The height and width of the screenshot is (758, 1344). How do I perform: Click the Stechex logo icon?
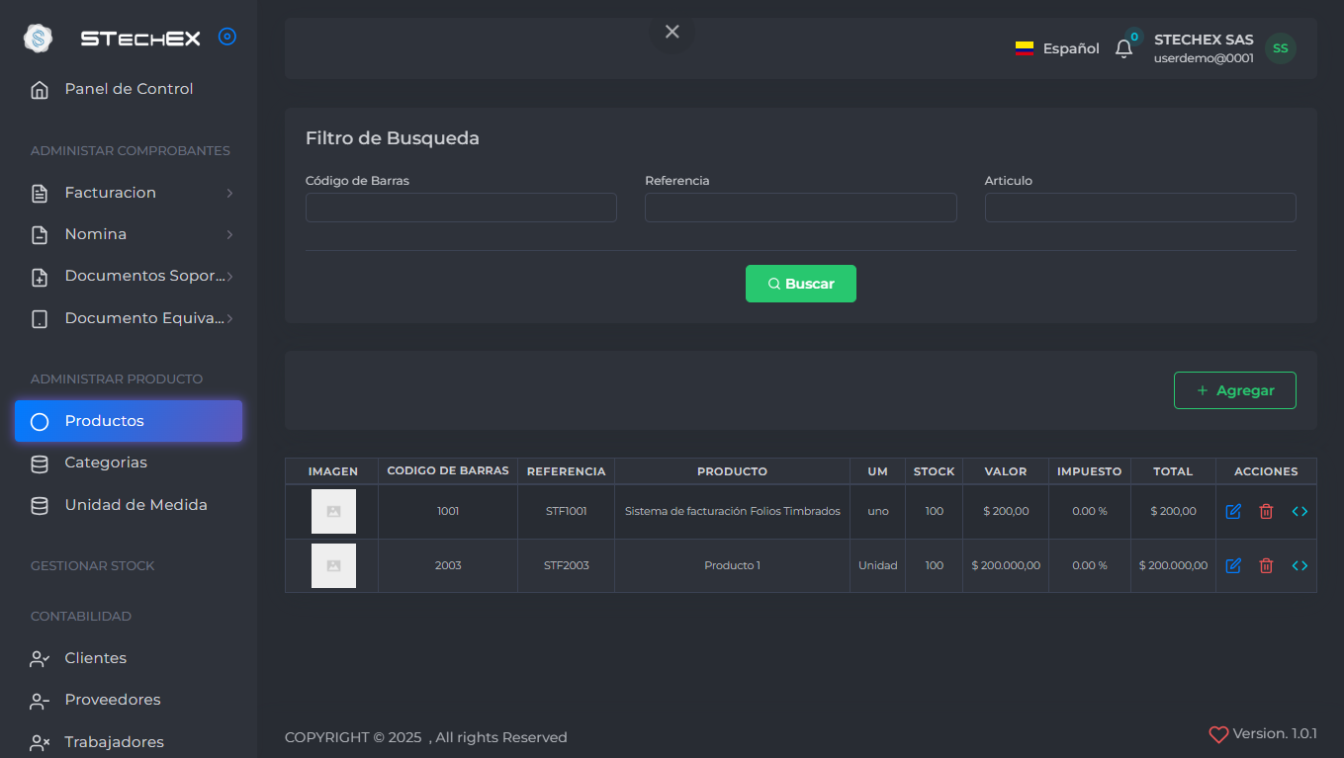pos(38,39)
